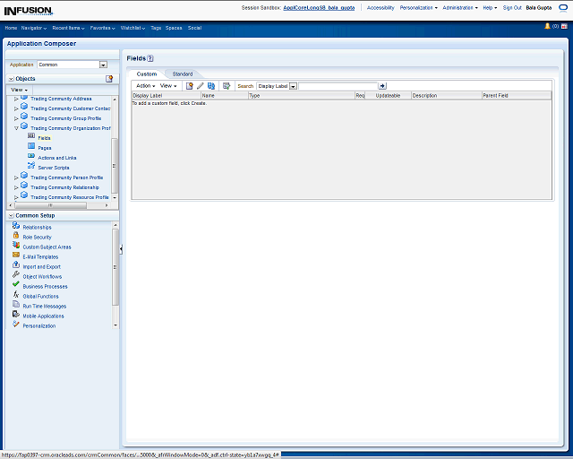Collapse the Trading Community Organization Profile node

point(16,128)
